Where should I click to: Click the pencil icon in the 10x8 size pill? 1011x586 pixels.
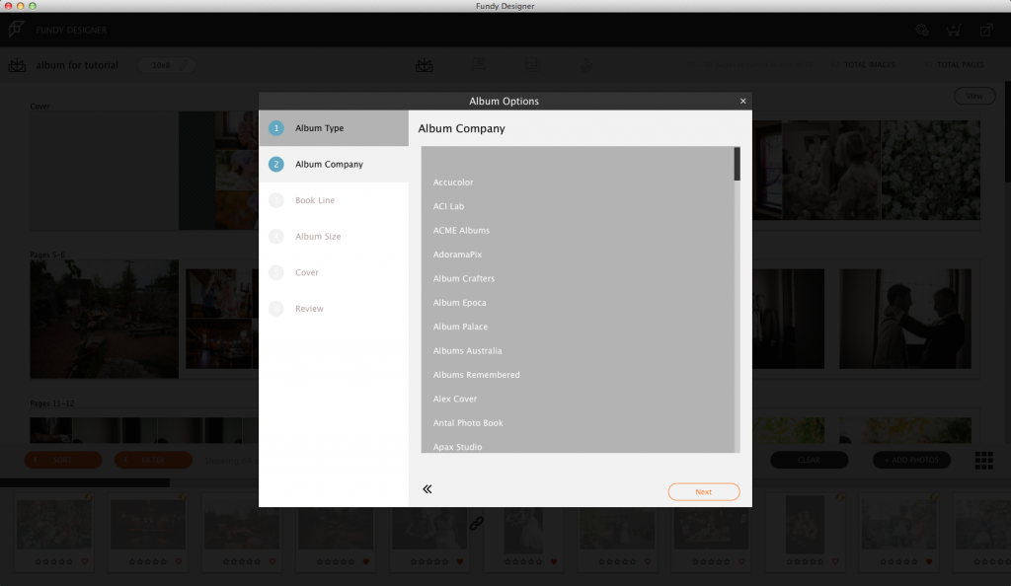(x=184, y=65)
